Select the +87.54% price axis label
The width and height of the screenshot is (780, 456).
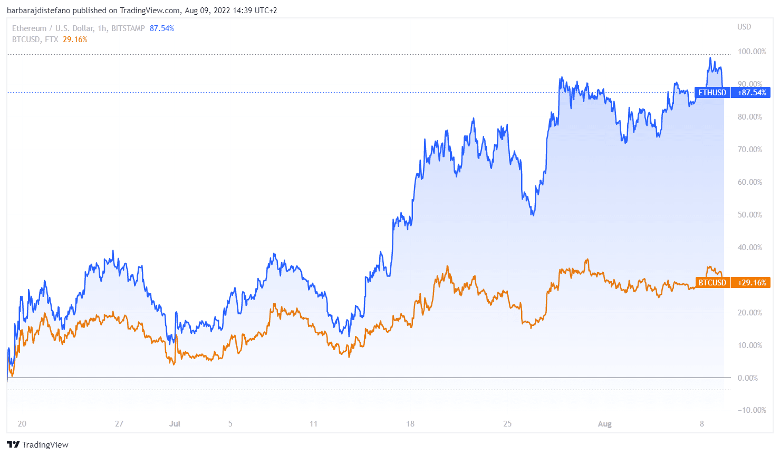point(752,93)
